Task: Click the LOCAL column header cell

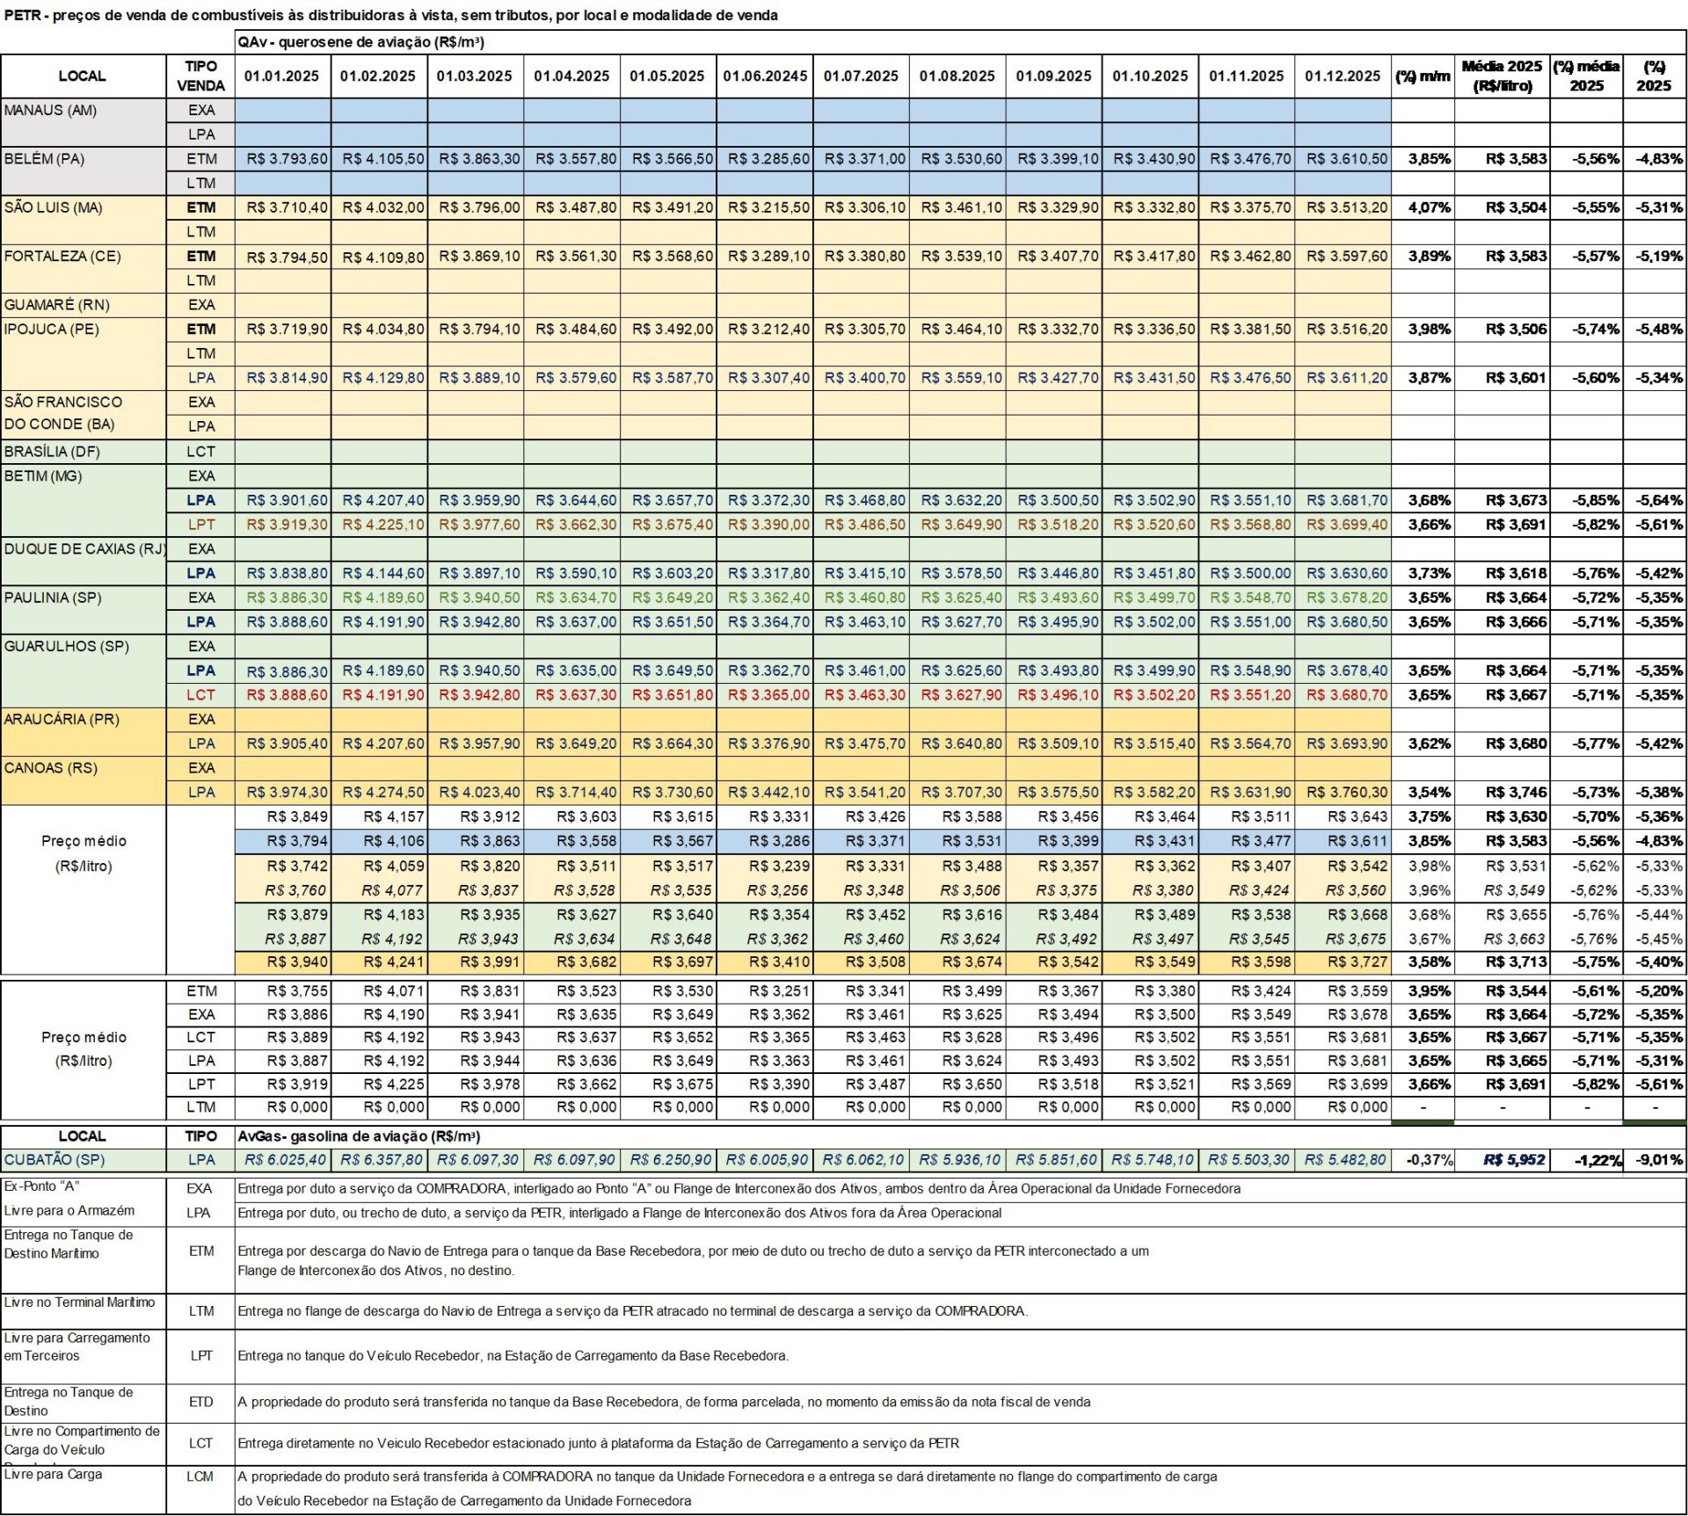Action: click(x=83, y=76)
